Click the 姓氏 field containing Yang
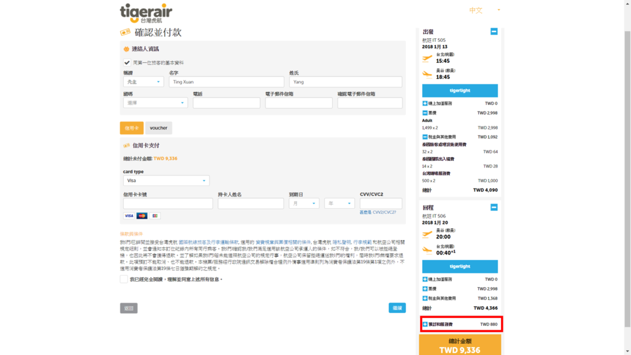The image size is (631, 355). 346,82
